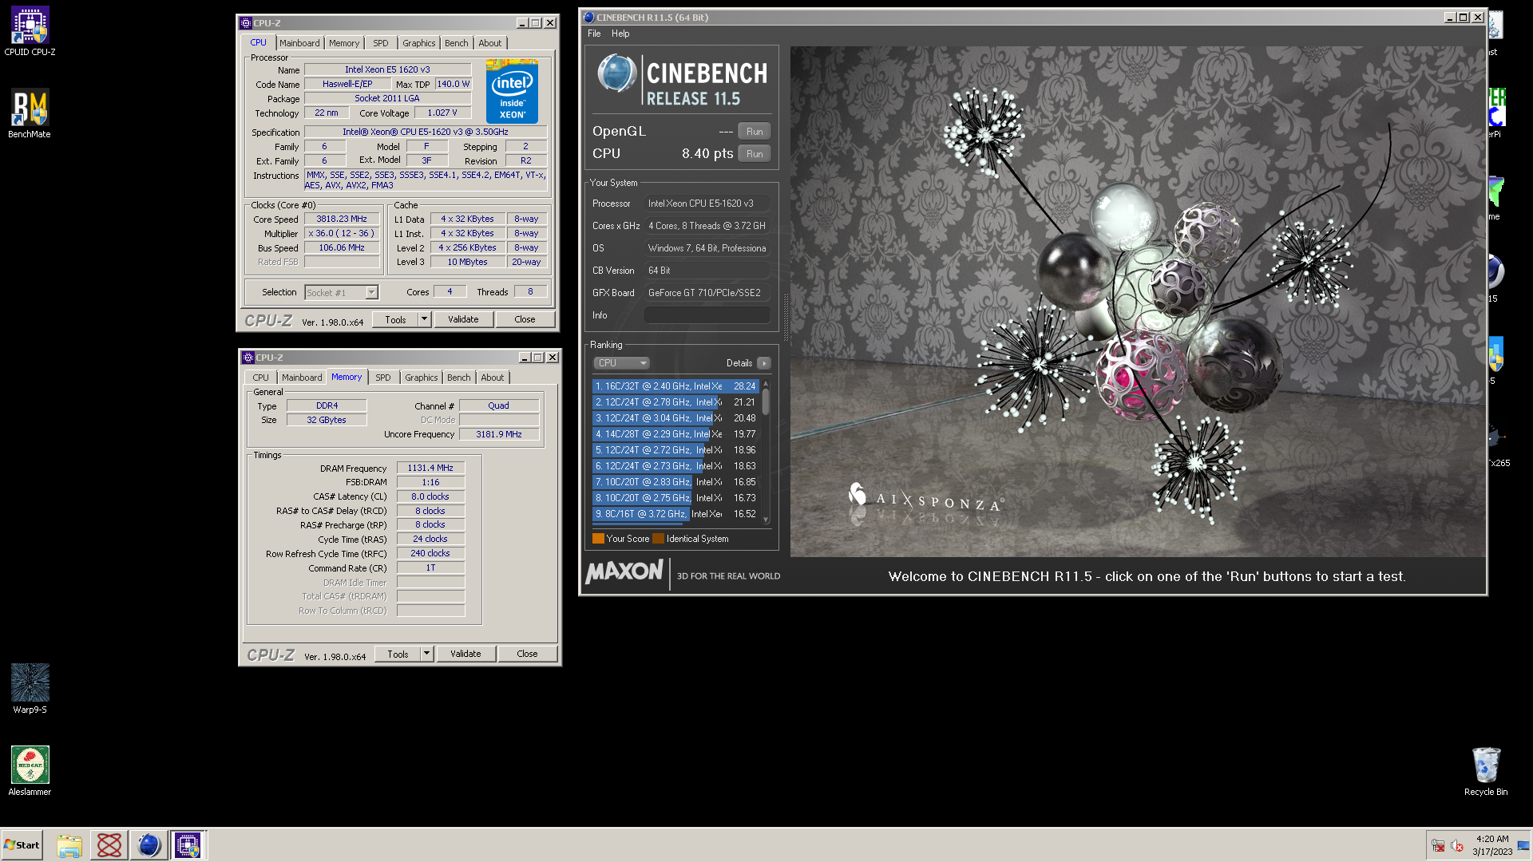Open the CPUID CPU-Z desktop icon
1533x862 pixels.
(30, 32)
